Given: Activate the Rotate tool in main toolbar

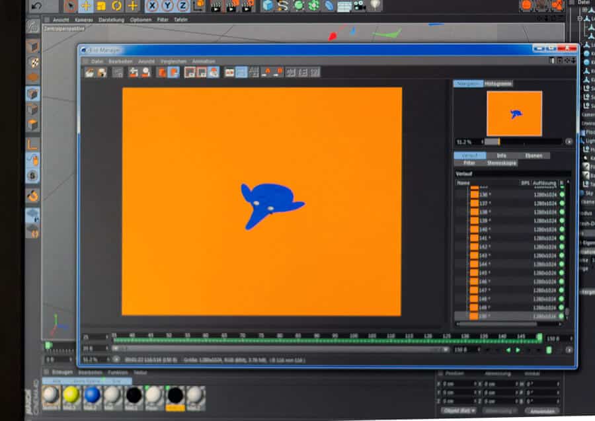Looking at the screenshot, I should tap(116, 6).
